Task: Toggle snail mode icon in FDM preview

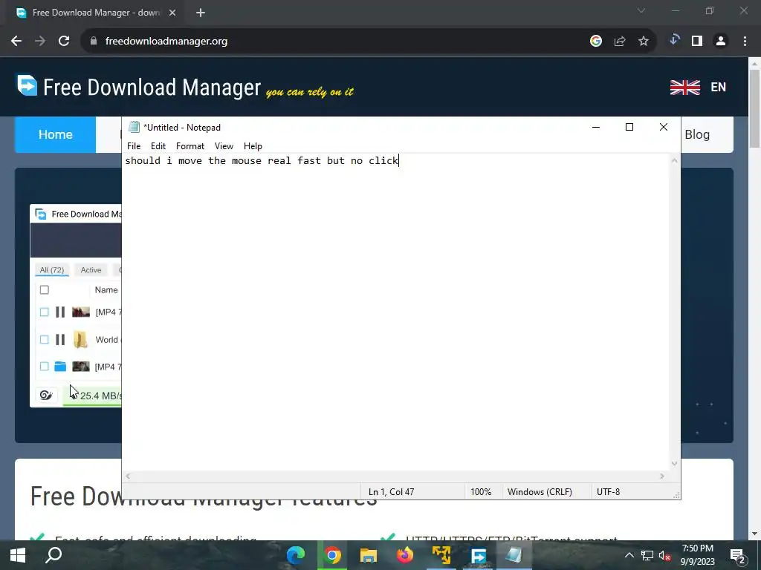Action: pyautogui.click(x=46, y=395)
